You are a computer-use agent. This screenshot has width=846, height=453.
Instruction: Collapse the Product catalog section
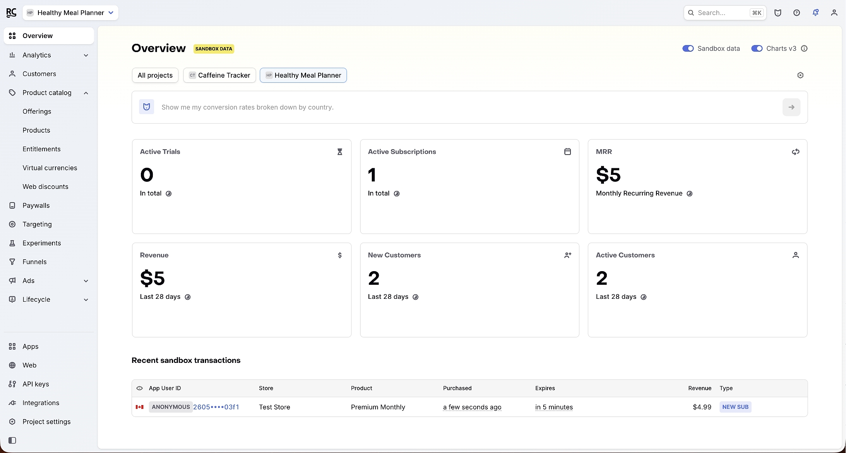[49, 93]
